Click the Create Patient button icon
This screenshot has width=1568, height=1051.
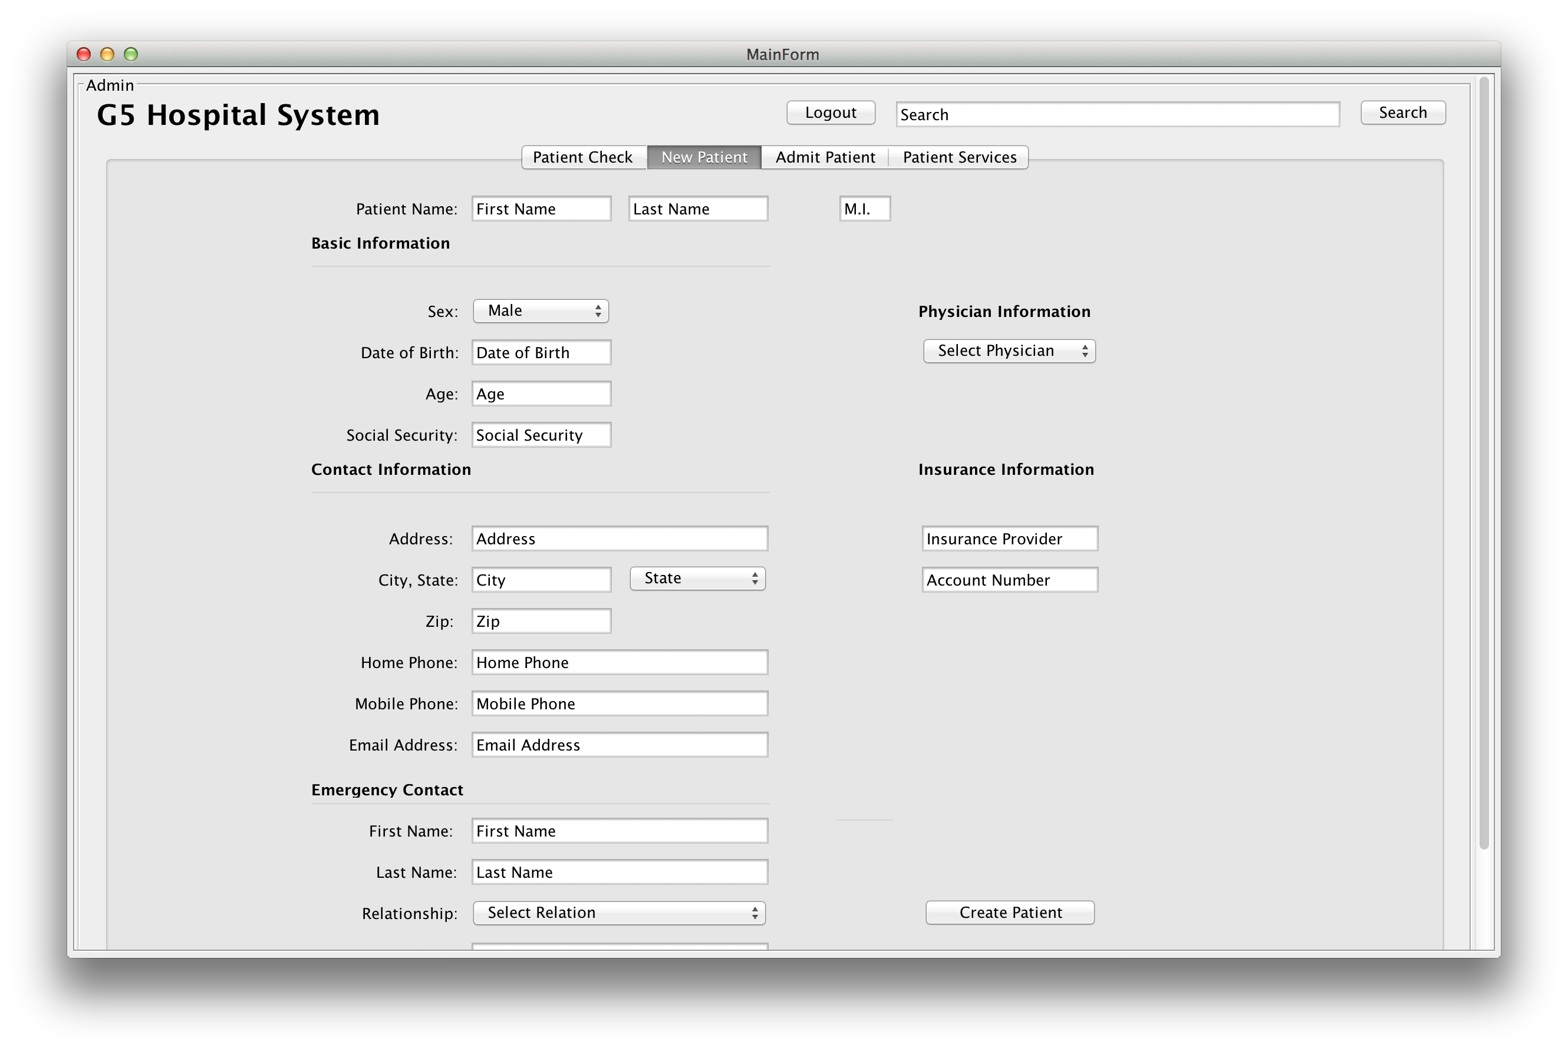tap(1008, 911)
